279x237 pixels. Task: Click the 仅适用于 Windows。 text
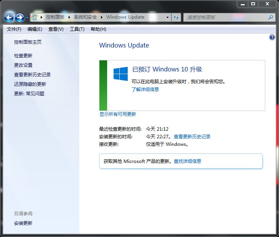point(167,144)
